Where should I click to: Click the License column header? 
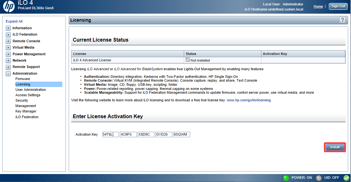(127, 54)
